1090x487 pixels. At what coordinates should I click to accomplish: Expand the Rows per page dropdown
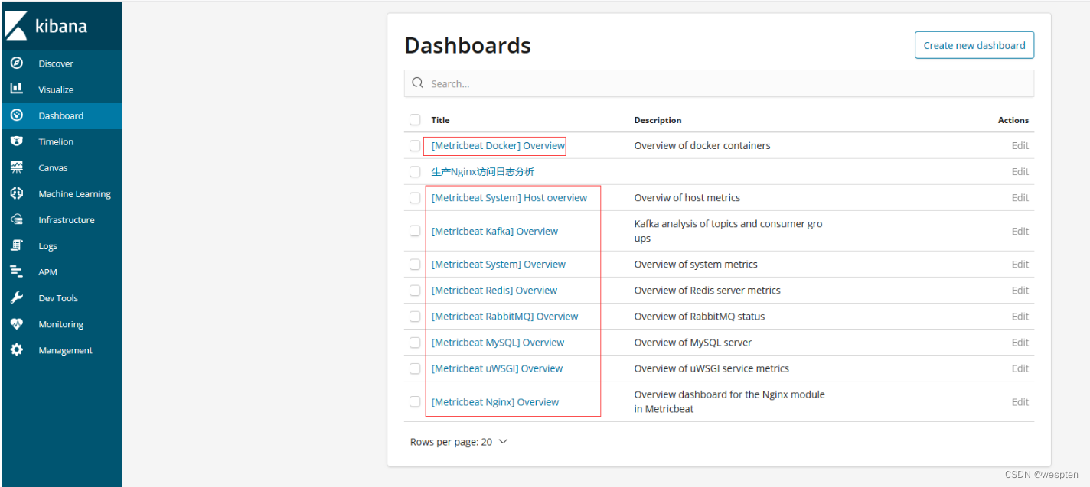click(459, 442)
